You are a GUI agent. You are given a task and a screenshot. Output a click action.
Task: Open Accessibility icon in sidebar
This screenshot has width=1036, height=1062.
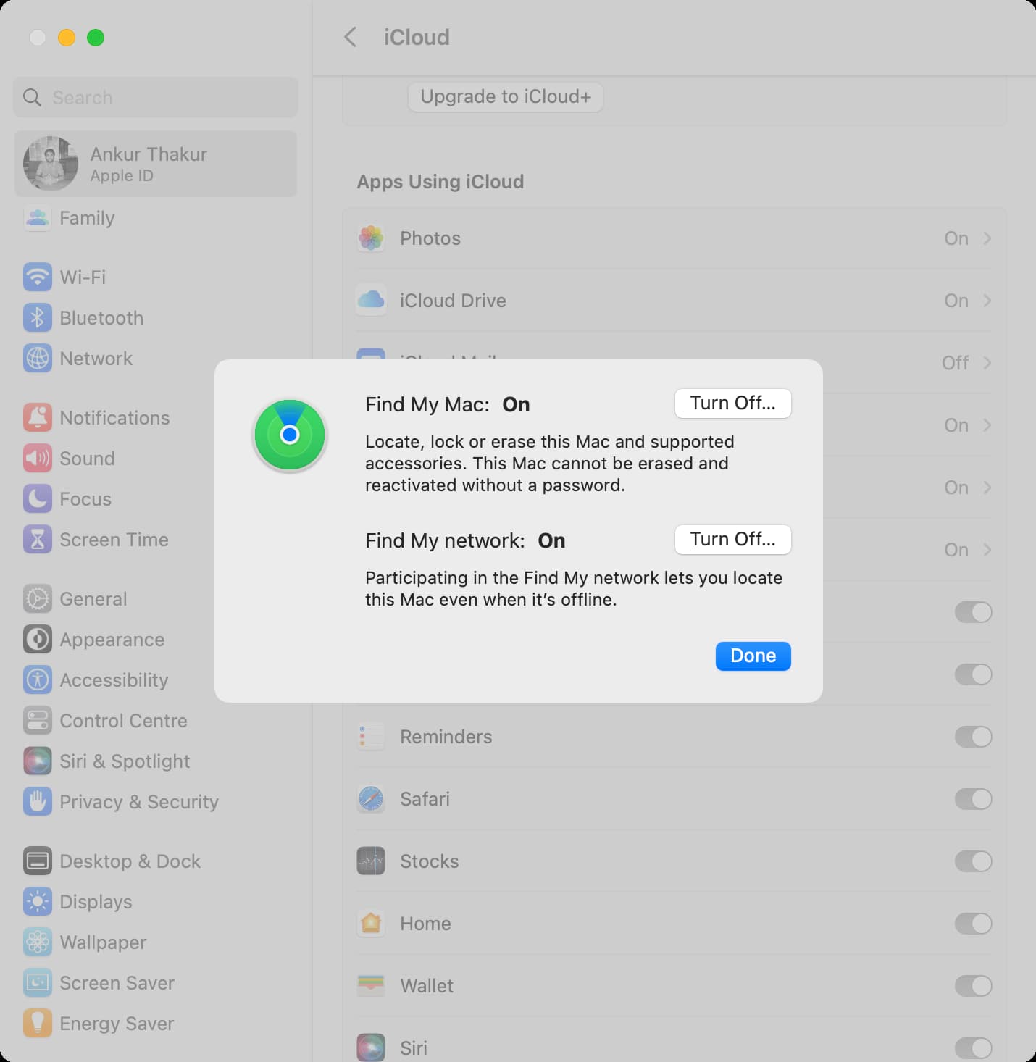(x=38, y=680)
